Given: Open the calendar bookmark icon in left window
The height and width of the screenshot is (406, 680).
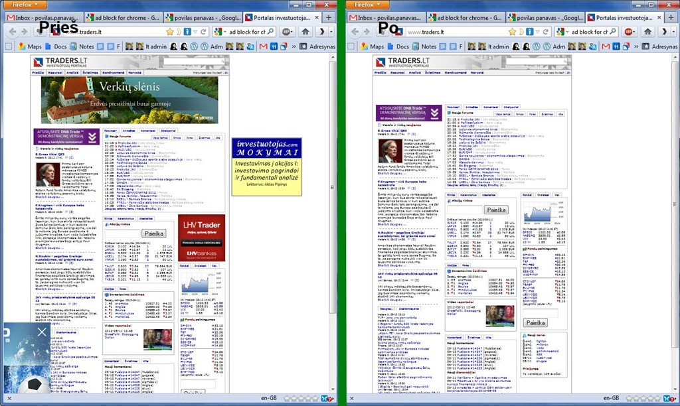Looking at the screenshot, I should tap(274, 46).
